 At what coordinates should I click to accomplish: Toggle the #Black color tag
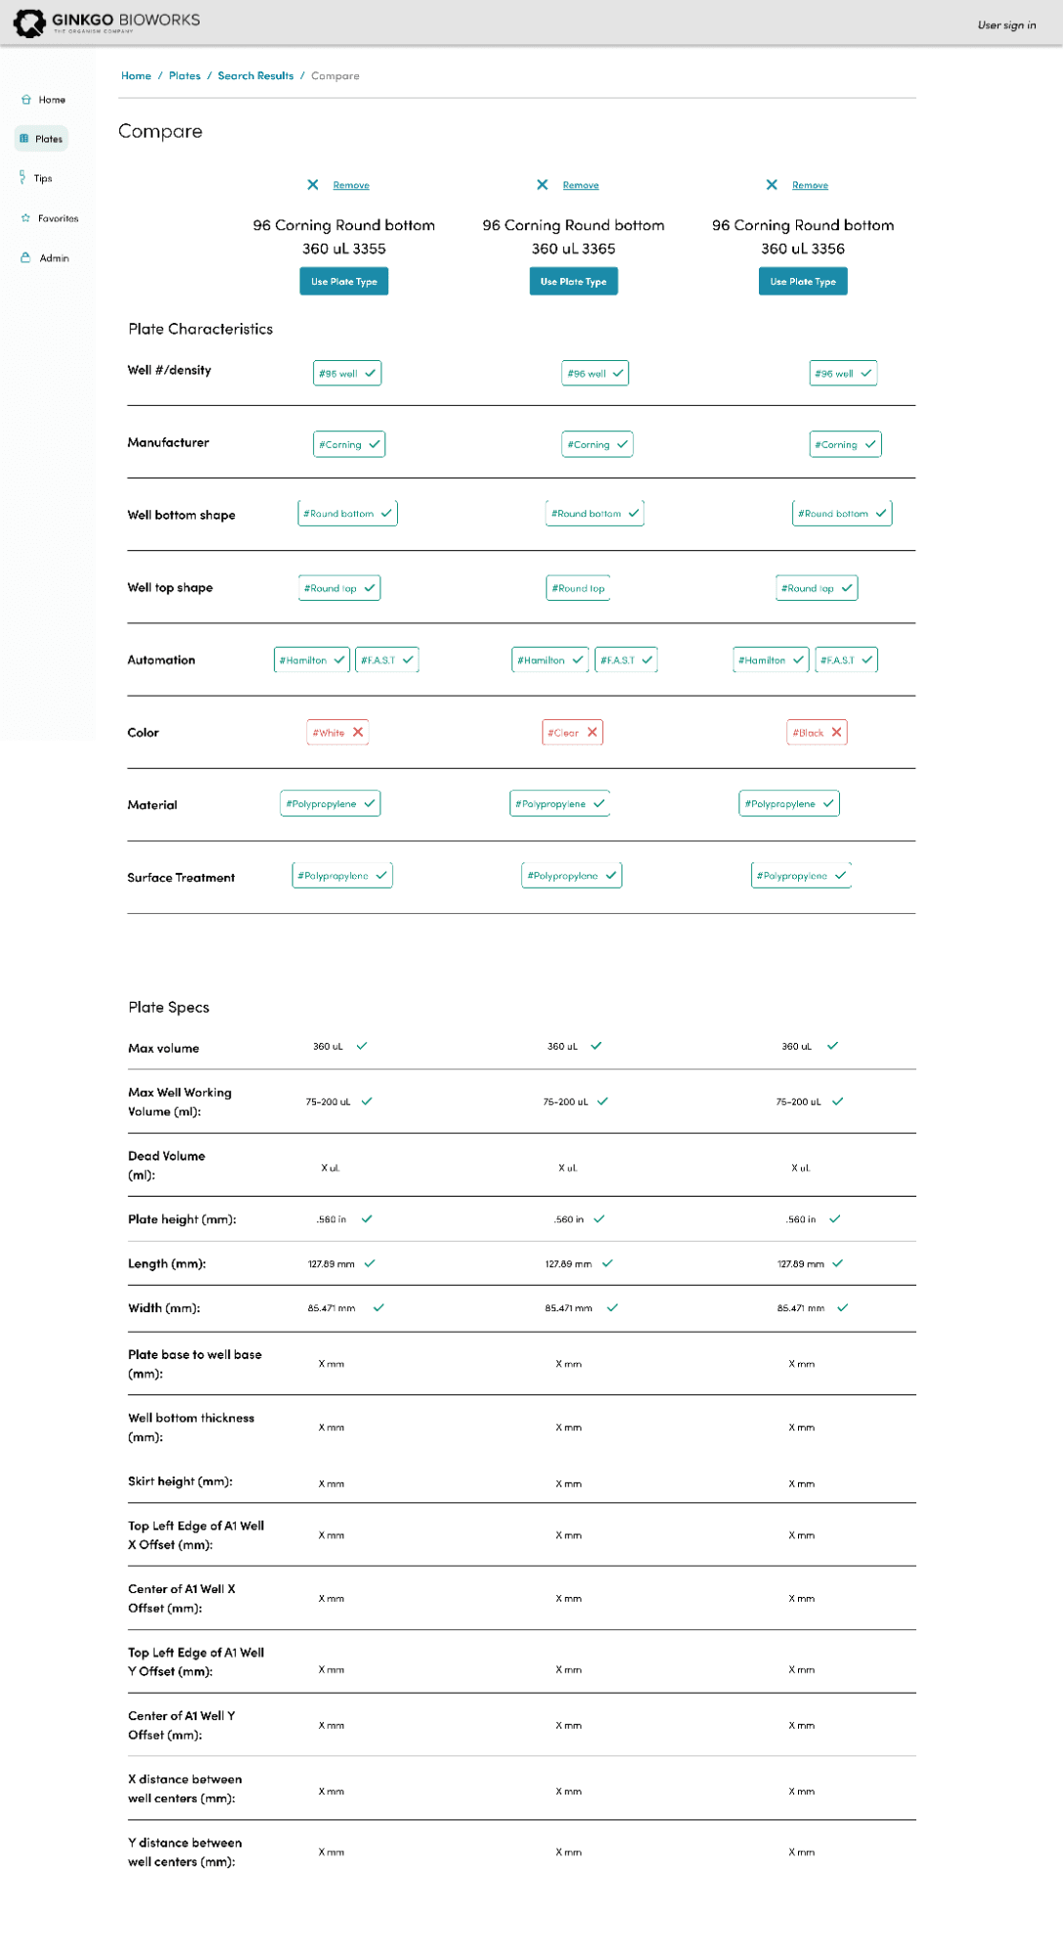(817, 733)
